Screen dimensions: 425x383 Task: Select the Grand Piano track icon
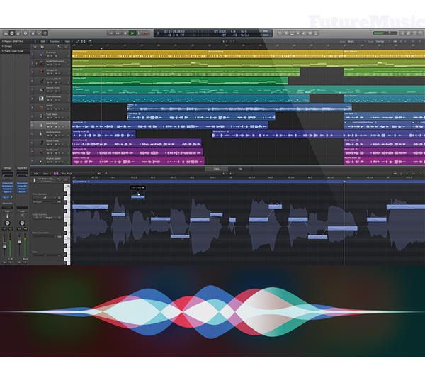[x=41, y=143]
